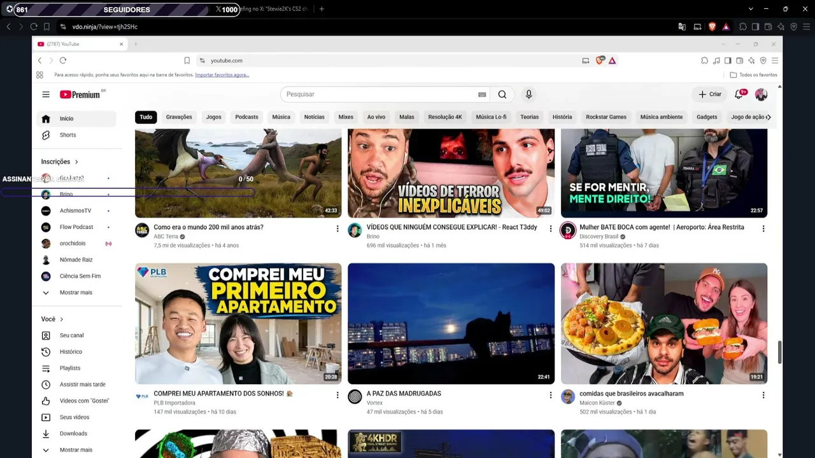This screenshot has height=458, width=815.
Task: Select the Música Lo-fi filter chip
Action: (491, 117)
